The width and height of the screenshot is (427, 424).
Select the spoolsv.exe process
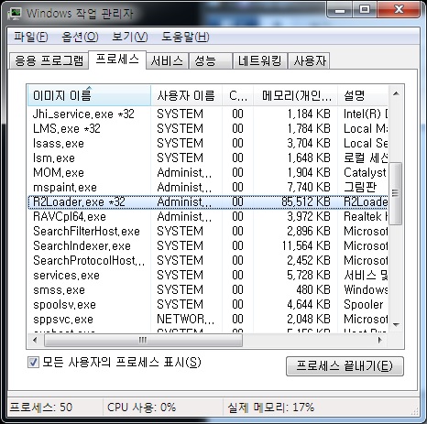coord(208,304)
